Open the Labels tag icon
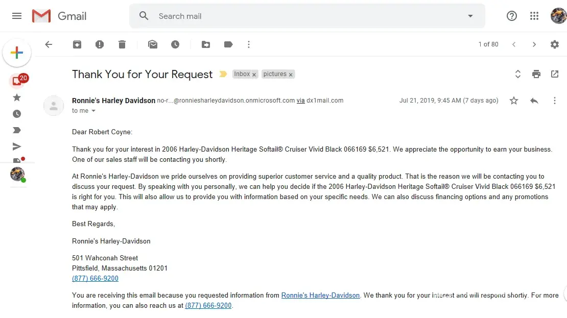This screenshot has width=567, height=318. 228,44
